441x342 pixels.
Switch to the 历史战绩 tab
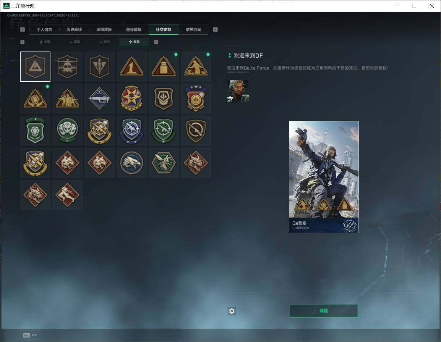[x=74, y=29]
